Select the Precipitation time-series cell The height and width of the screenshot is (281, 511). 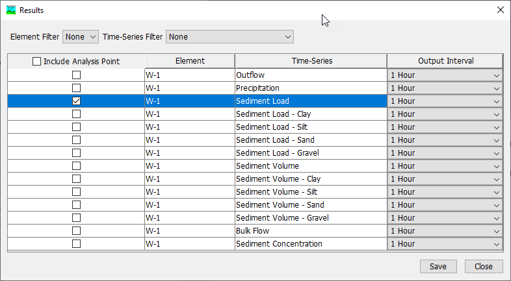point(311,88)
